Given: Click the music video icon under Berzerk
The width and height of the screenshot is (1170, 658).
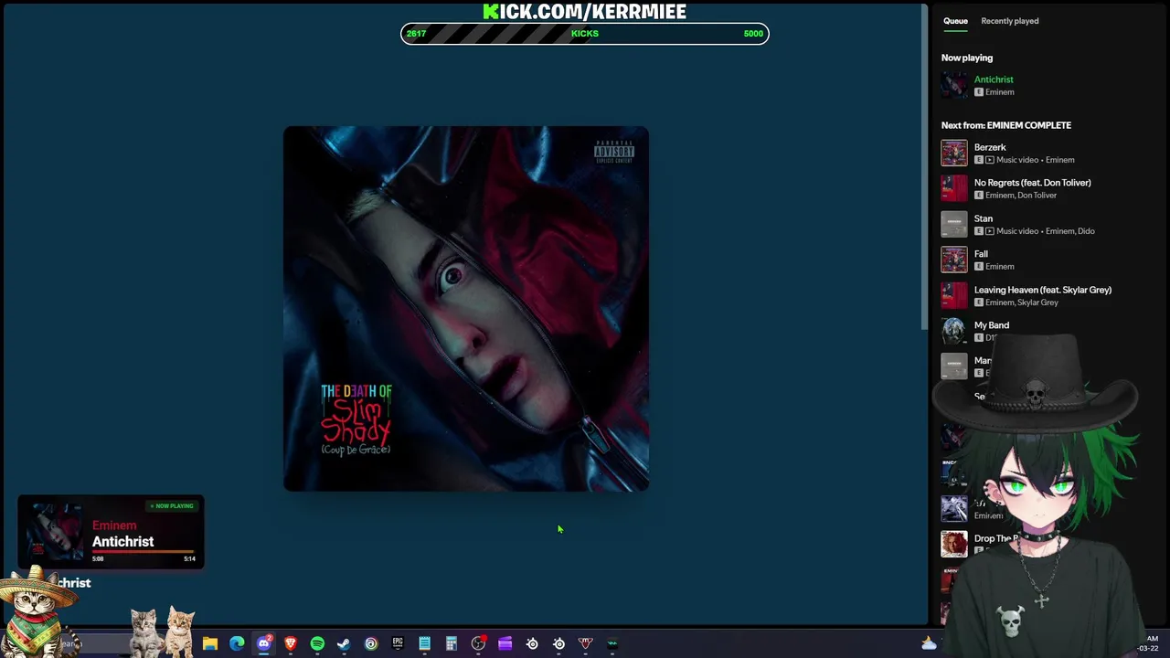Looking at the screenshot, I should click(x=989, y=160).
